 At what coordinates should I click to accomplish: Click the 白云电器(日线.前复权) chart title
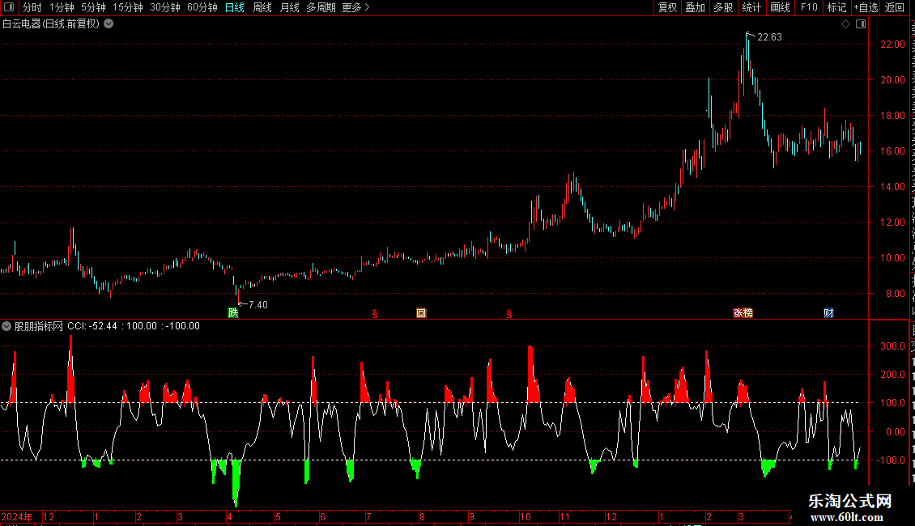51,24
